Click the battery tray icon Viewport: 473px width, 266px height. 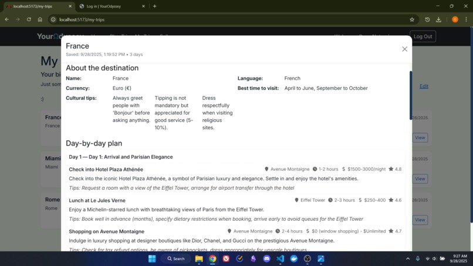(442, 259)
